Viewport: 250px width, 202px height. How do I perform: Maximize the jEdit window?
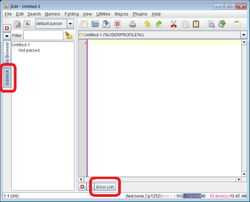230,7
